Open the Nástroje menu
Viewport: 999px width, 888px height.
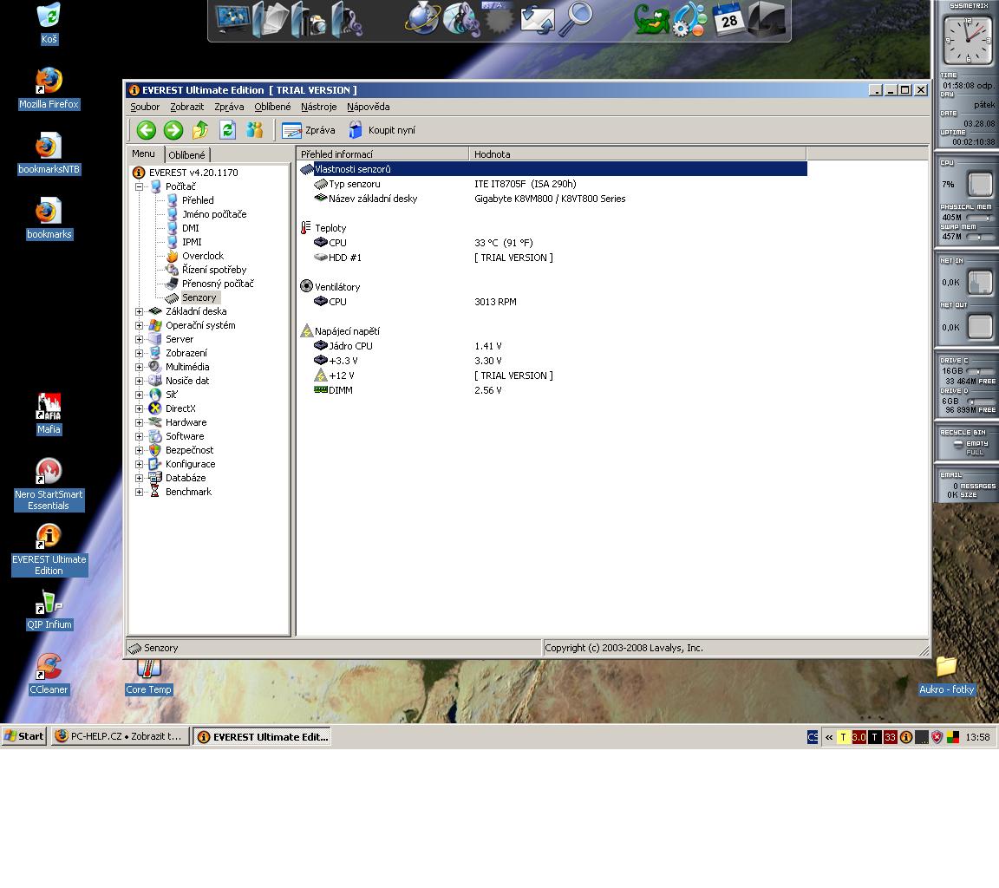point(318,107)
